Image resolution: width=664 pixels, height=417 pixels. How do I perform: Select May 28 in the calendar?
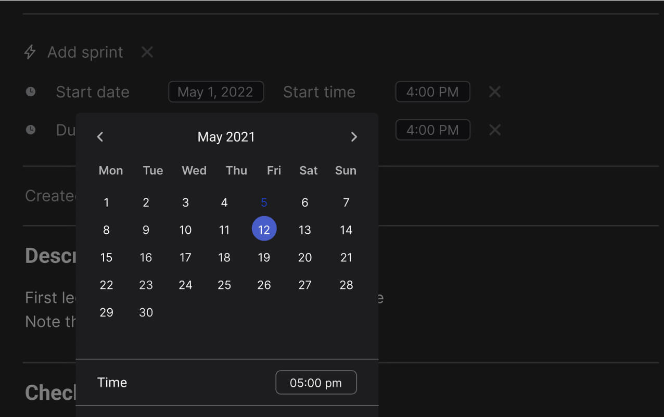[346, 285]
